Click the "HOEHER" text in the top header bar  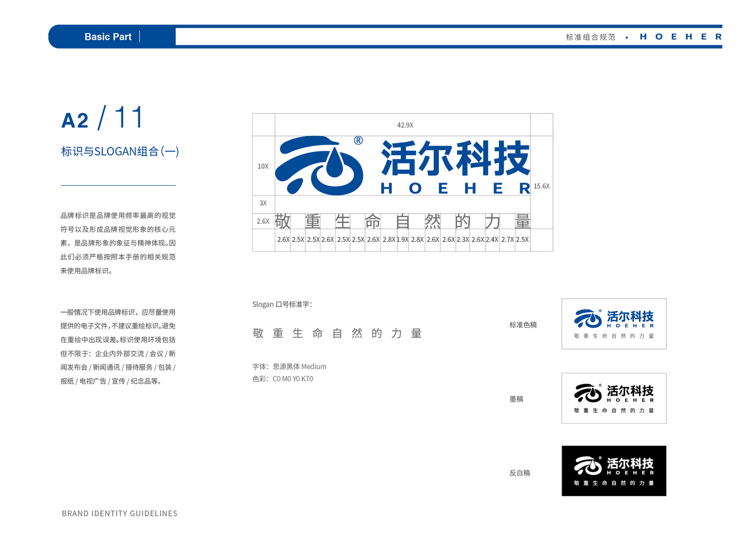[x=681, y=37]
